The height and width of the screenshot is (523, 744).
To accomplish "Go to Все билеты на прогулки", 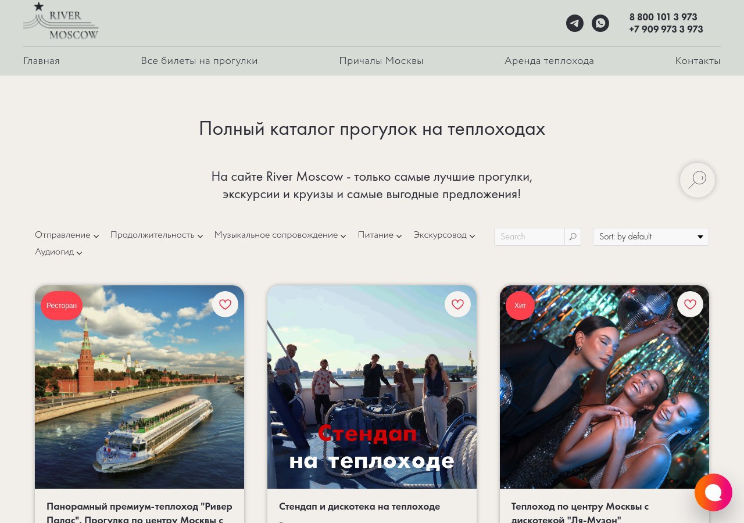I will pyautogui.click(x=199, y=61).
